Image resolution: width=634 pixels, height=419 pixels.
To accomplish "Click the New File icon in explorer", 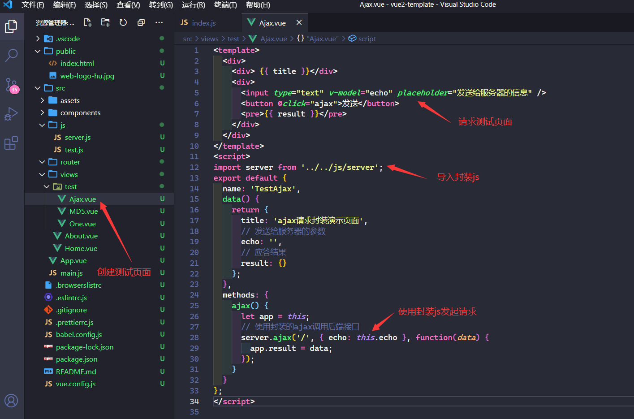I will (87, 22).
